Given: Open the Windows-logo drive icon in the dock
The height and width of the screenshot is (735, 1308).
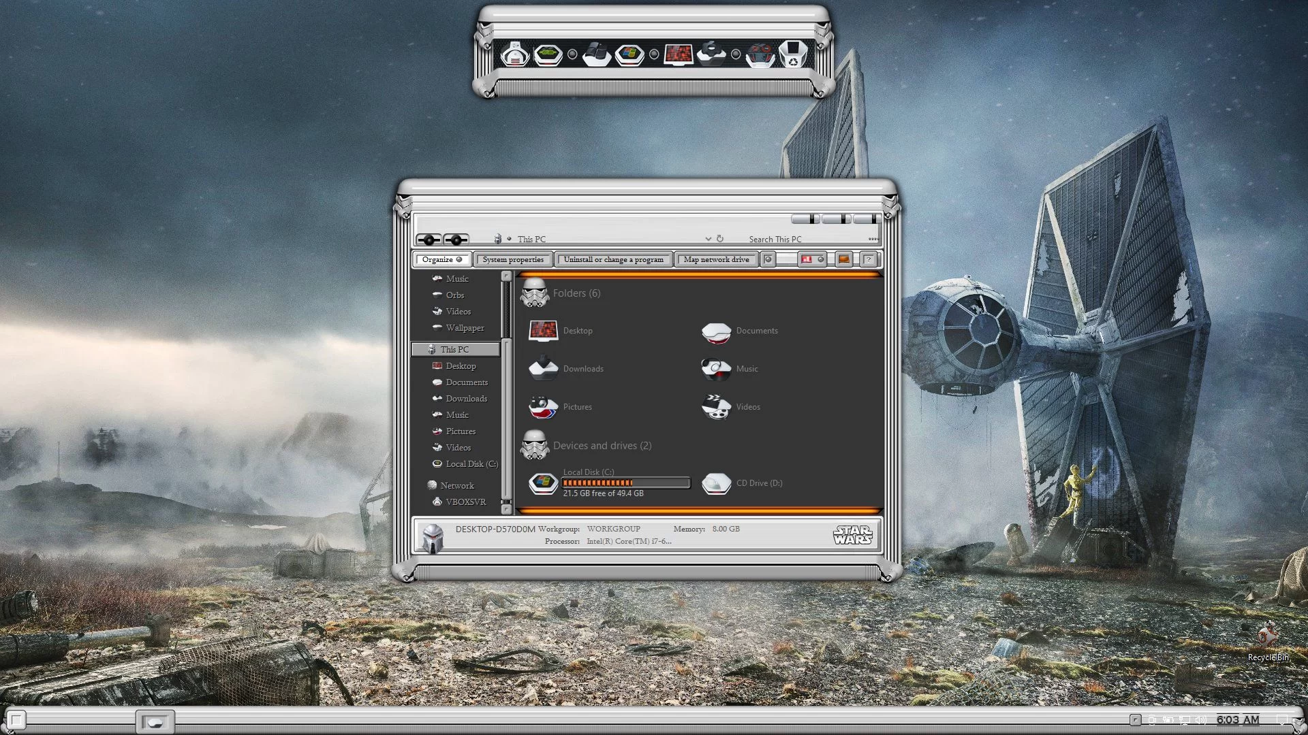Looking at the screenshot, I should [629, 54].
